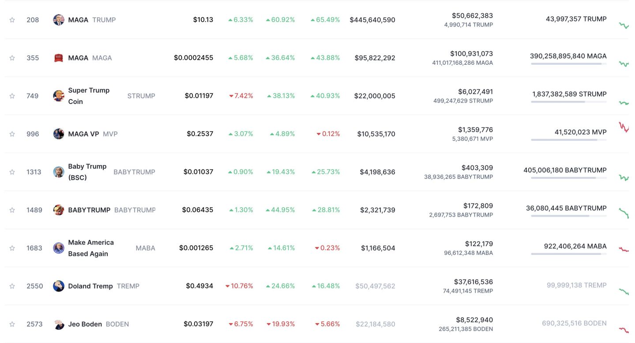The width and height of the screenshot is (635, 343).
Task: Toggle watchlist star for MAGA VP
Action: pyautogui.click(x=12, y=134)
